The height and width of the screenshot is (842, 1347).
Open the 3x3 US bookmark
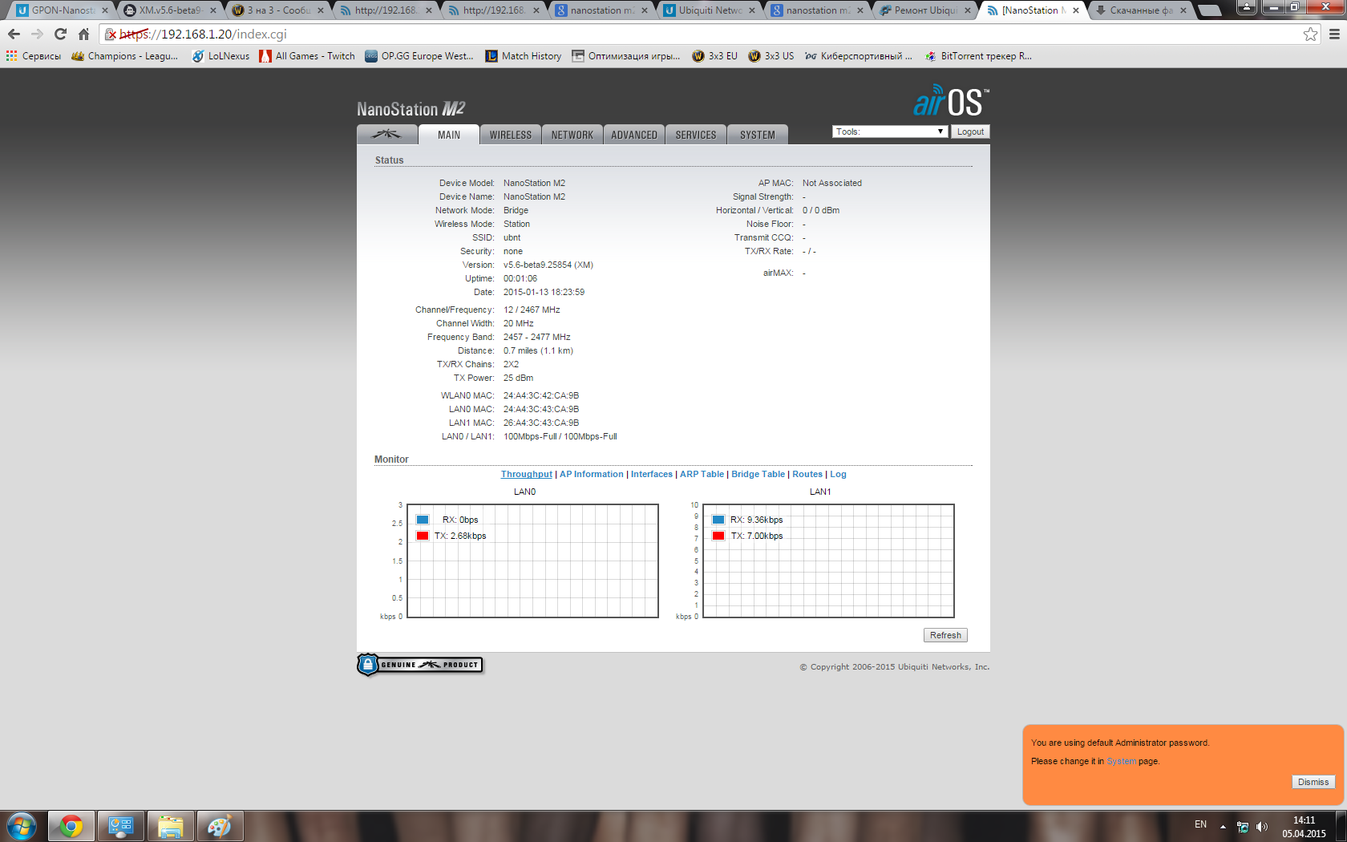771,56
